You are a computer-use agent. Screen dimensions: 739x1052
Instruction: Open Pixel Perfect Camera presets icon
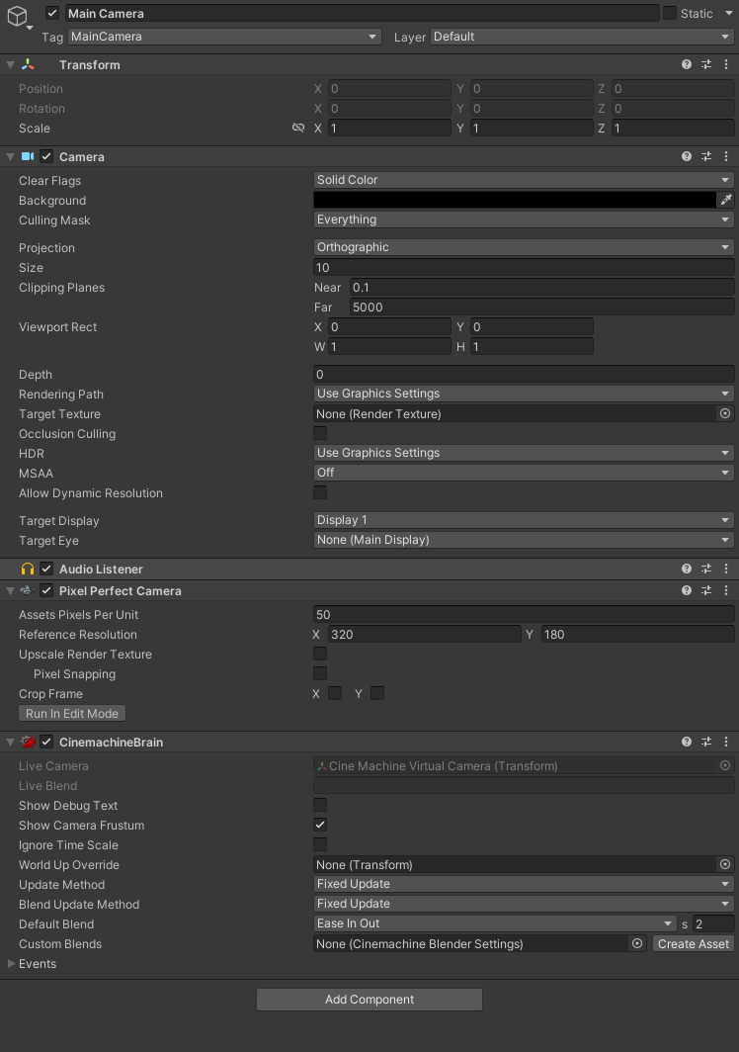[706, 590]
